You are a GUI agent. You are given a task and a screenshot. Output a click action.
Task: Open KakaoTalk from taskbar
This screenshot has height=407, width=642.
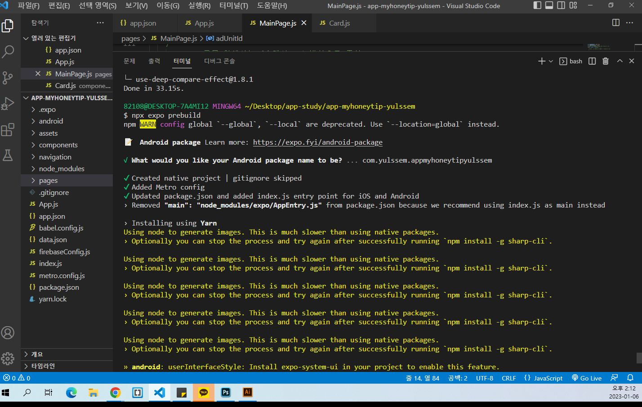point(204,393)
